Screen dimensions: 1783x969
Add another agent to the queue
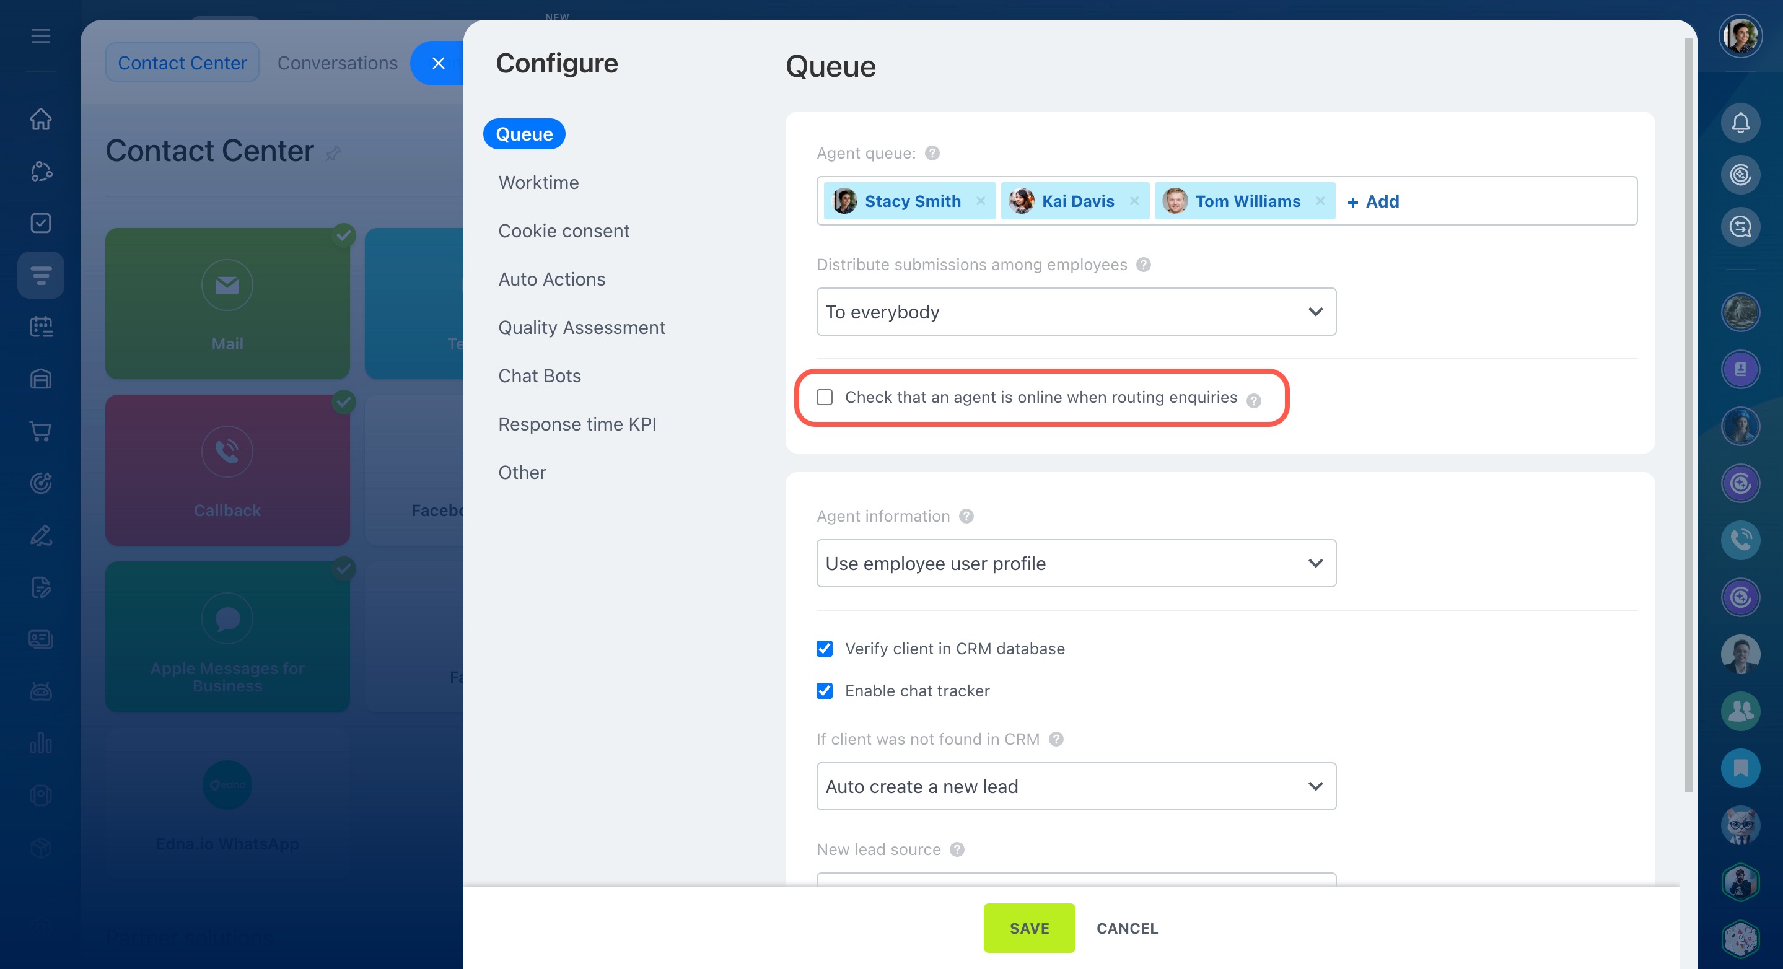[x=1372, y=201]
